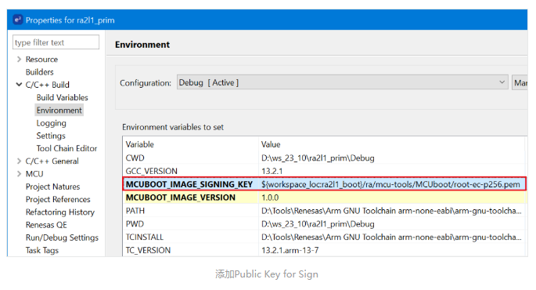This screenshot has width=536, height=290.
Task: Open Renesas QE page
Action: pyautogui.click(x=46, y=225)
